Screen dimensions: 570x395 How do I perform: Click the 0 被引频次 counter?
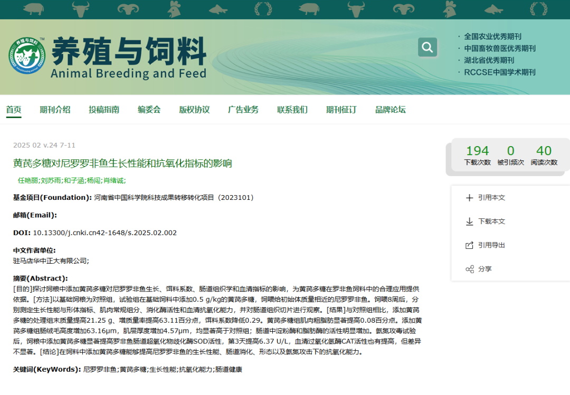(x=511, y=155)
